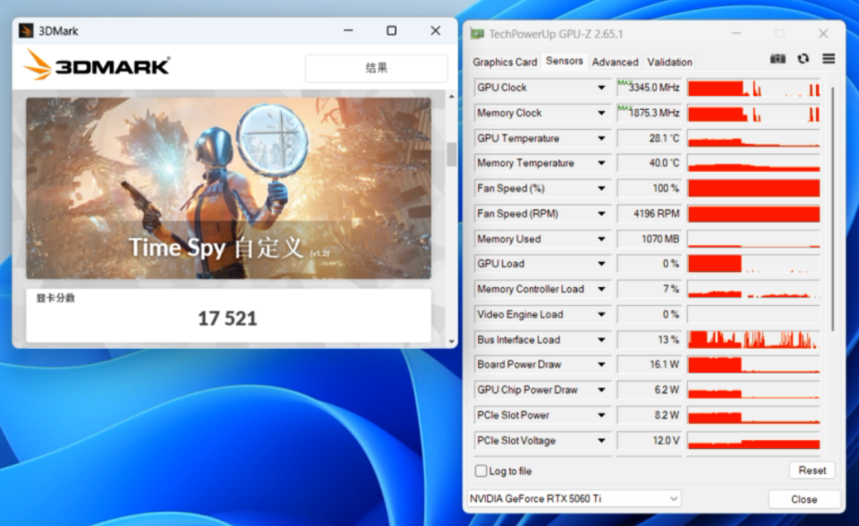Open the NVIDIA GeForce RTX 5060 Ti selector
859x526 pixels.
pos(574,498)
